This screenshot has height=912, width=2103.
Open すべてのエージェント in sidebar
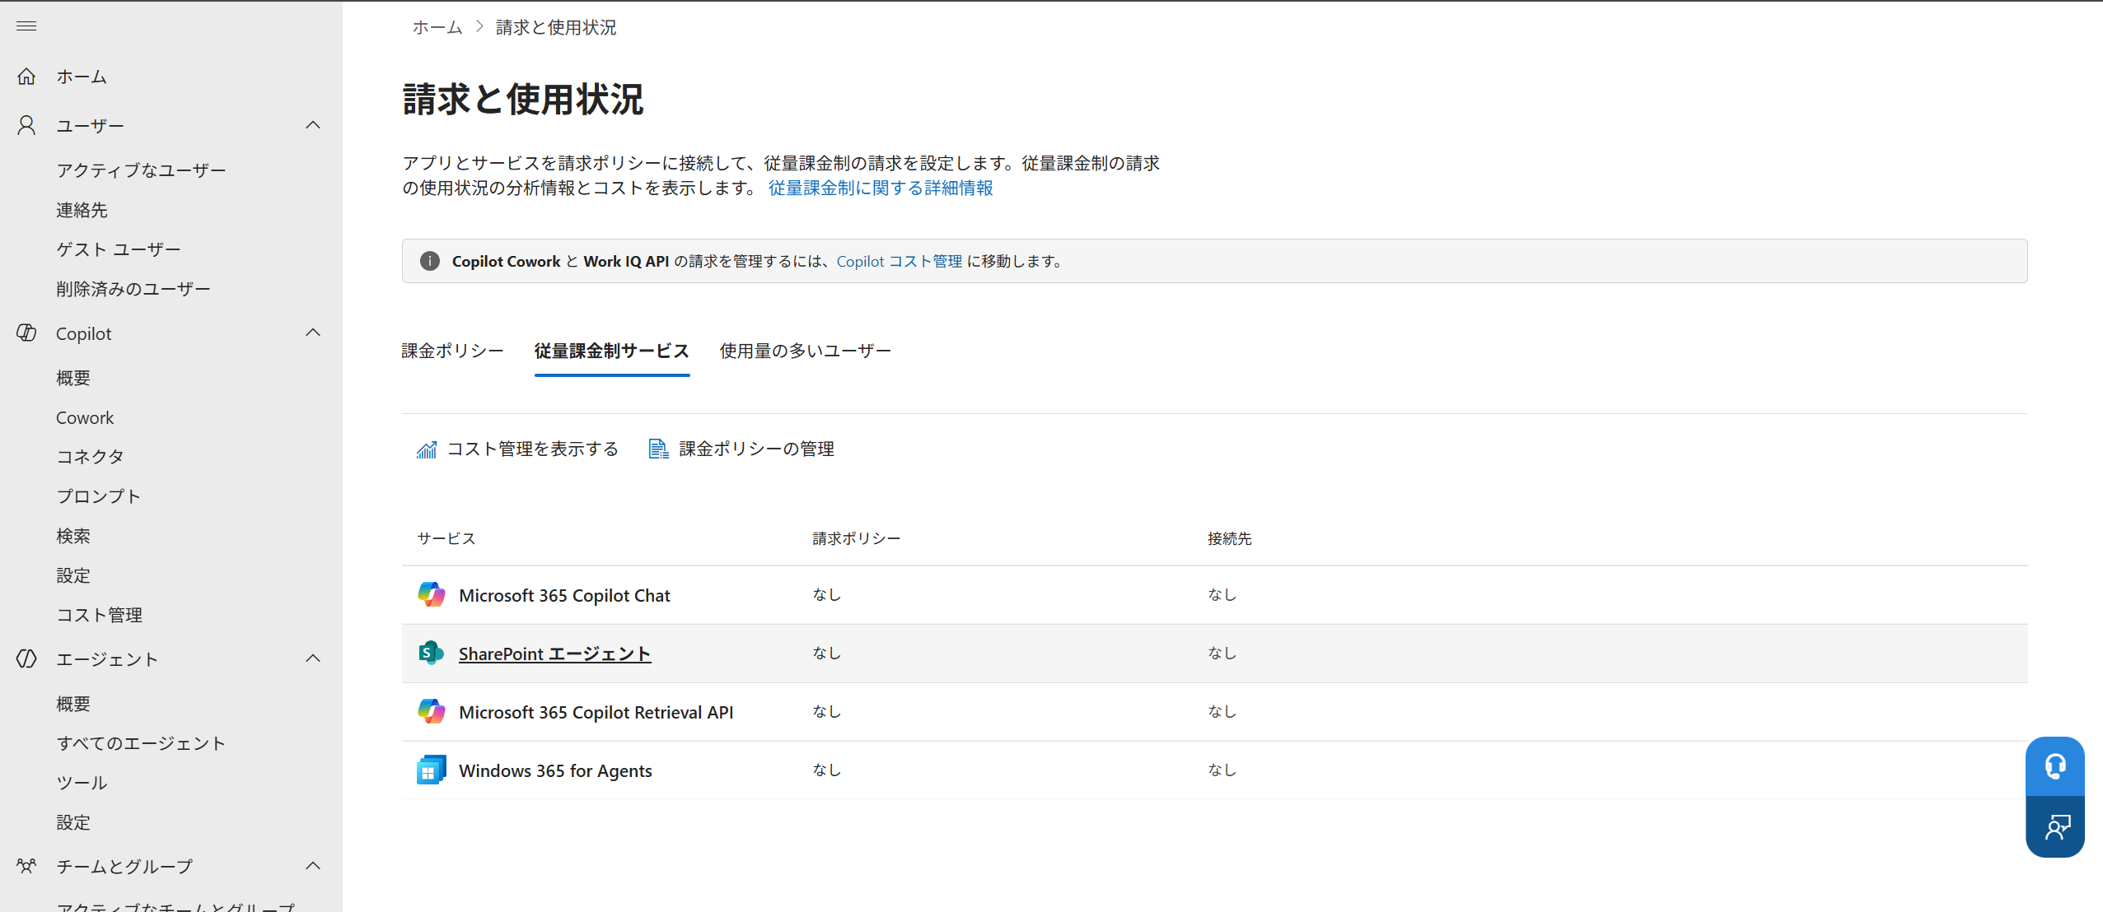[141, 743]
